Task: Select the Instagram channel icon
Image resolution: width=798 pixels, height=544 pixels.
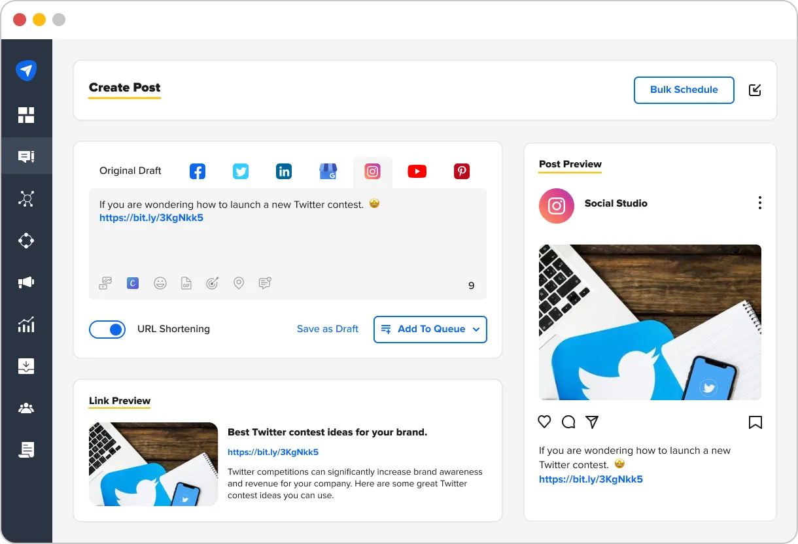Action: click(372, 171)
